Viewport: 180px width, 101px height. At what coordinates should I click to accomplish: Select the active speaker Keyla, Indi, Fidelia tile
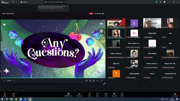point(116,33)
